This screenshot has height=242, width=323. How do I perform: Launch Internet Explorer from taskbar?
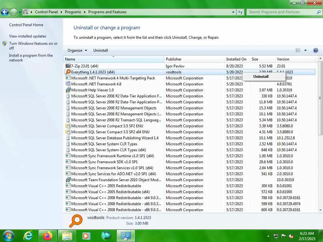pyautogui.click(x=28, y=236)
